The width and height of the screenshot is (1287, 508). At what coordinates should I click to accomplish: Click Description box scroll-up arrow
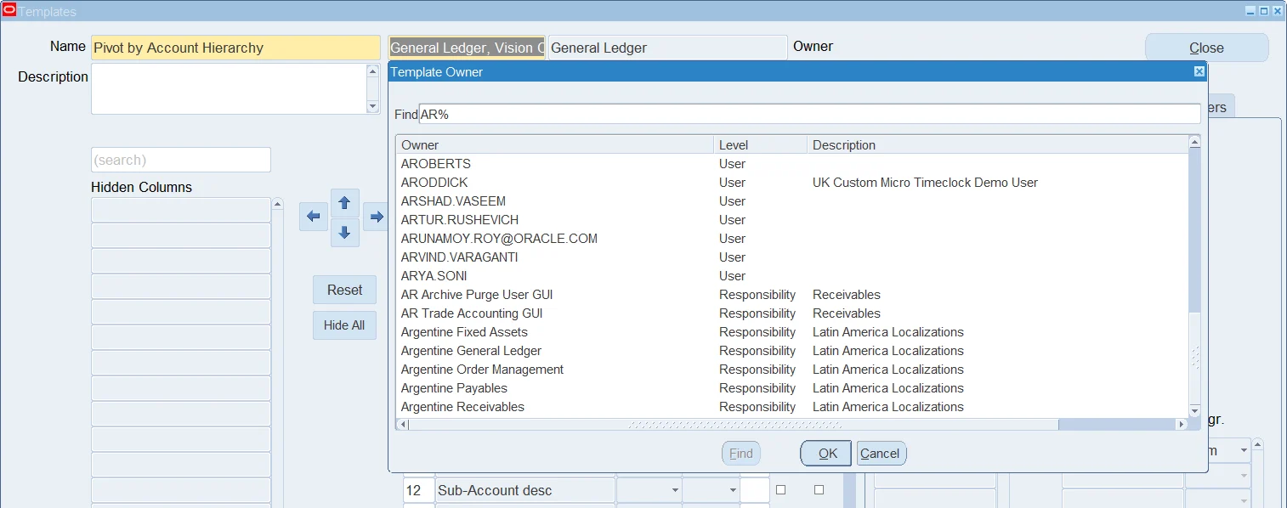[x=372, y=71]
